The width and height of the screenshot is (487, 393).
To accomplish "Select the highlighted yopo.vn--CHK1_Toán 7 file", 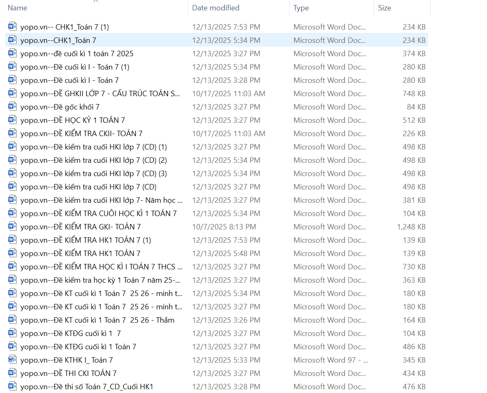I will 58,40.
